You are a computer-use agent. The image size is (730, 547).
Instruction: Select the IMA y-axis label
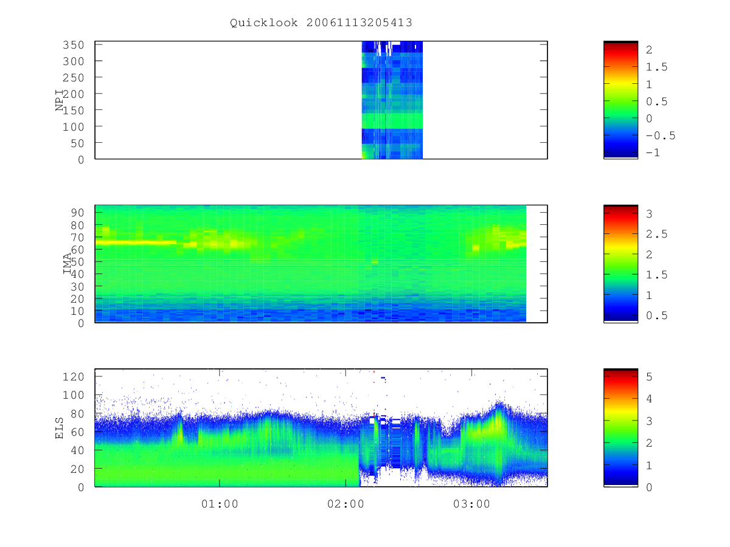[x=67, y=264]
